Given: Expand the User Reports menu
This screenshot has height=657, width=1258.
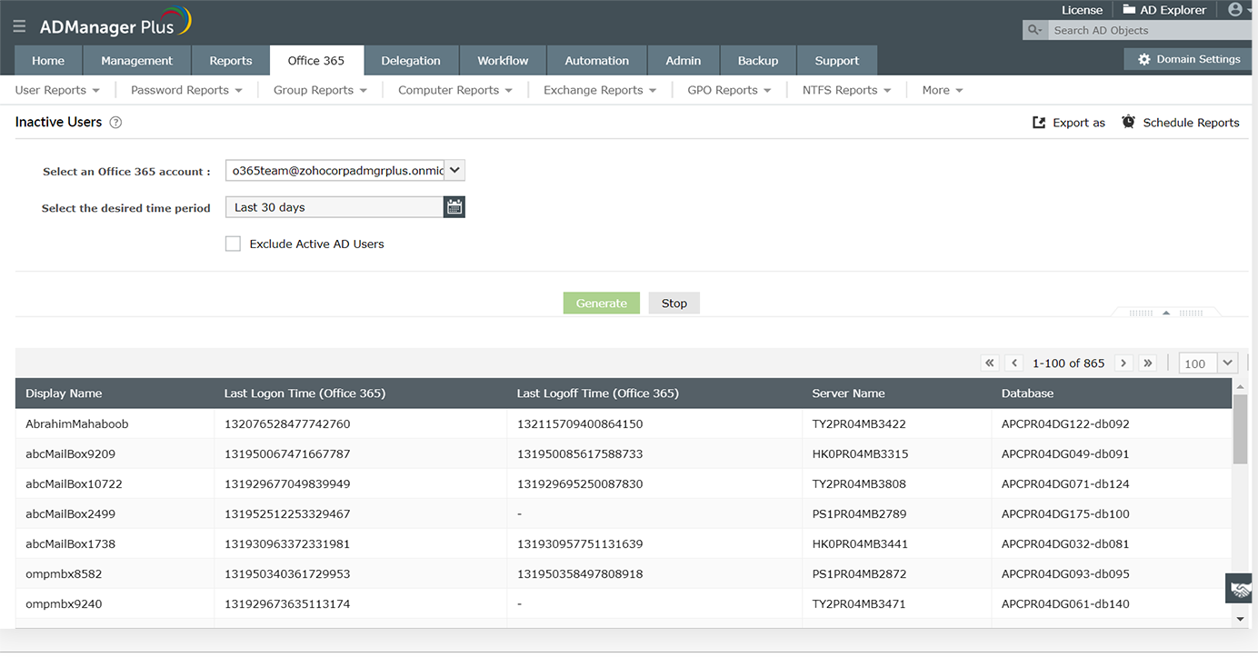Looking at the screenshot, I should coord(57,90).
